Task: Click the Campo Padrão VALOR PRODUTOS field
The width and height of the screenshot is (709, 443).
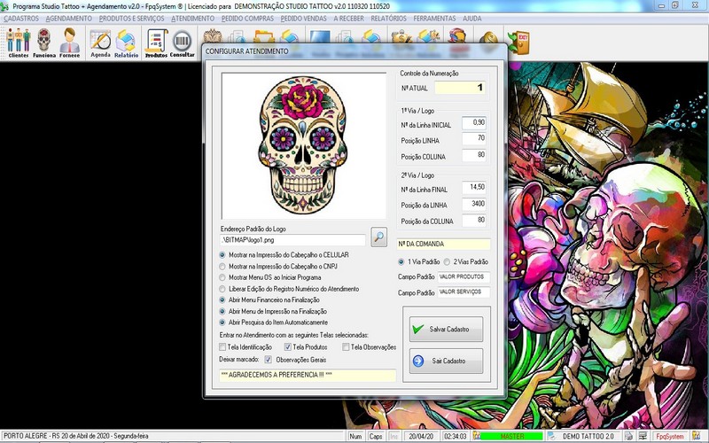Action: tap(464, 276)
